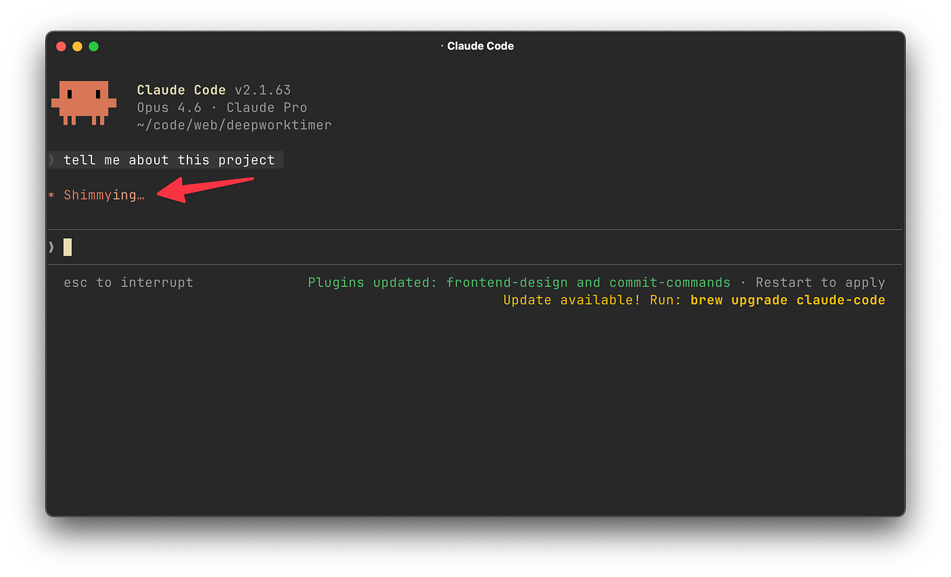Click the esc to interrupt hint

click(128, 282)
